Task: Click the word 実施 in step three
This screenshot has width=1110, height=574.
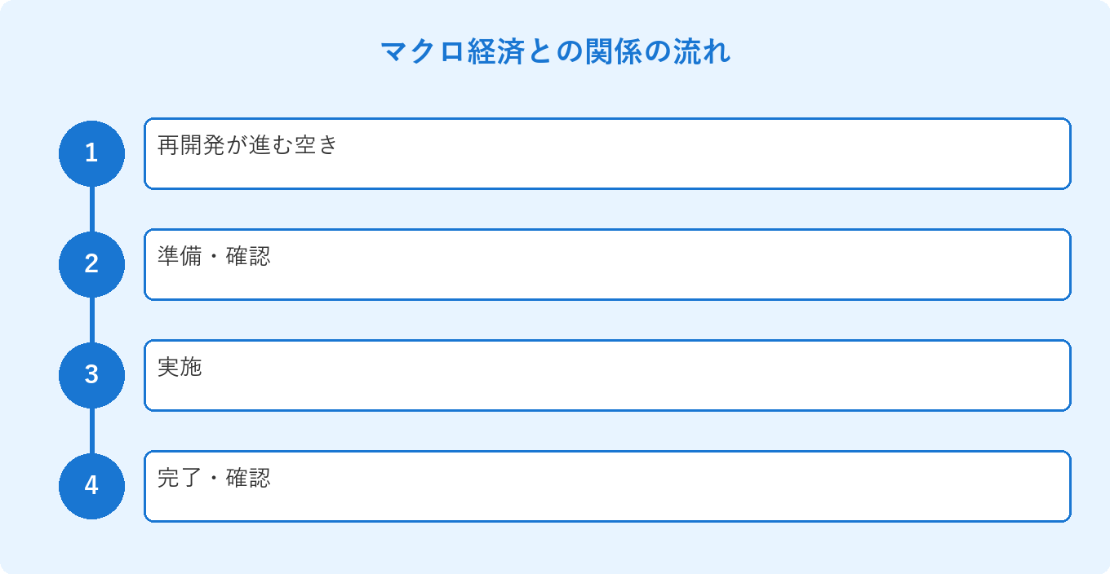Action: click(180, 367)
